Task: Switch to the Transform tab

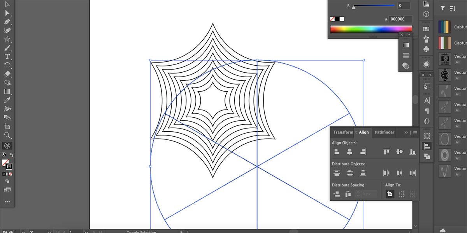Action: [x=343, y=132]
